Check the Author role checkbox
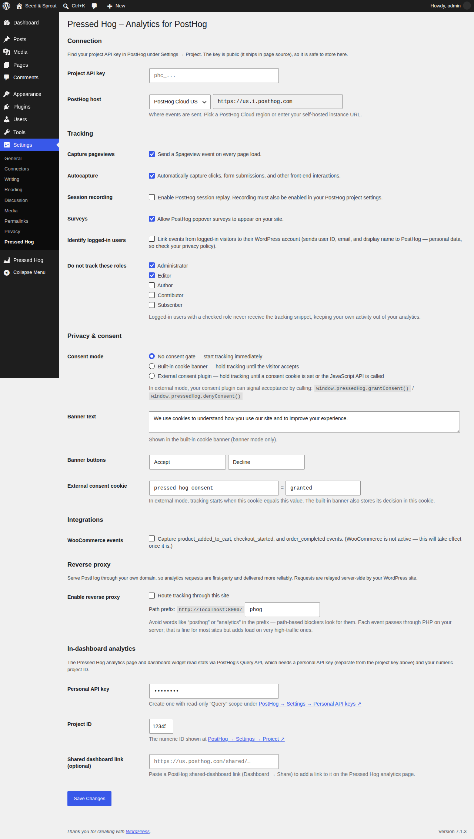474x839 pixels. coord(152,285)
